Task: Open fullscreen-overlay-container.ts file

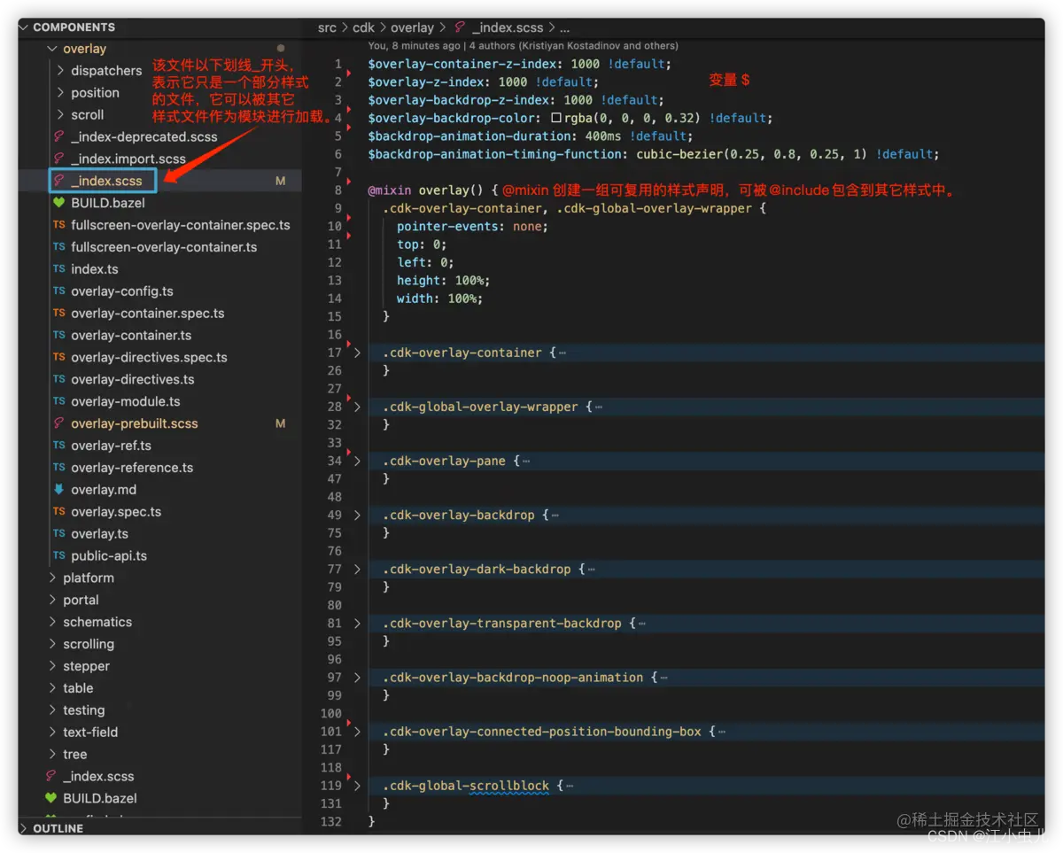Action: [164, 247]
